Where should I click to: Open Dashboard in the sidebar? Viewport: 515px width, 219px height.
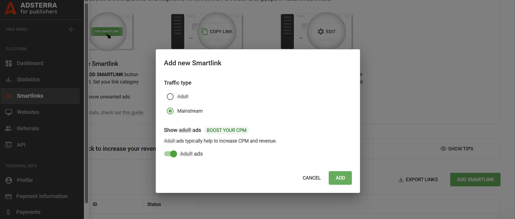(40, 63)
